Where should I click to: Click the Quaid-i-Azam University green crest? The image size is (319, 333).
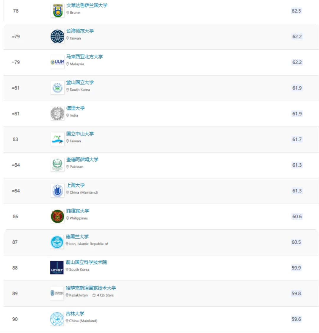point(57,165)
